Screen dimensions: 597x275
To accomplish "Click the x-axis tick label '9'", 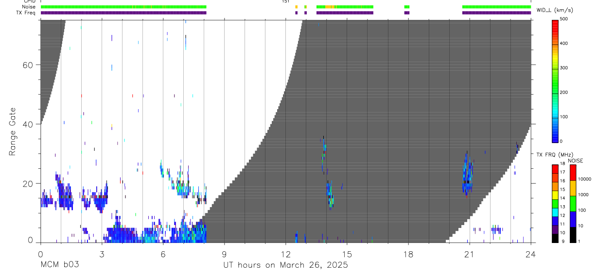I will [x=224, y=254].
